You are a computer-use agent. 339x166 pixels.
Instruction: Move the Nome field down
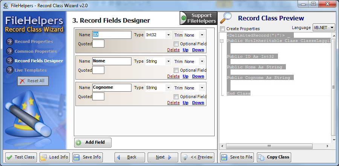point(198,77)
